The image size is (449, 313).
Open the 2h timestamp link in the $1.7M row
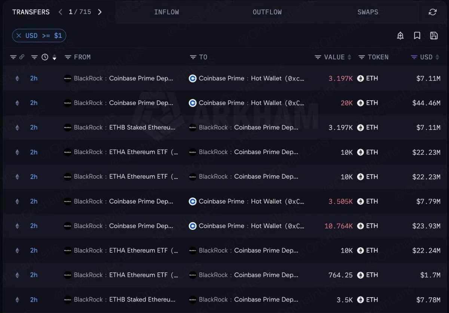click(34, 275)
